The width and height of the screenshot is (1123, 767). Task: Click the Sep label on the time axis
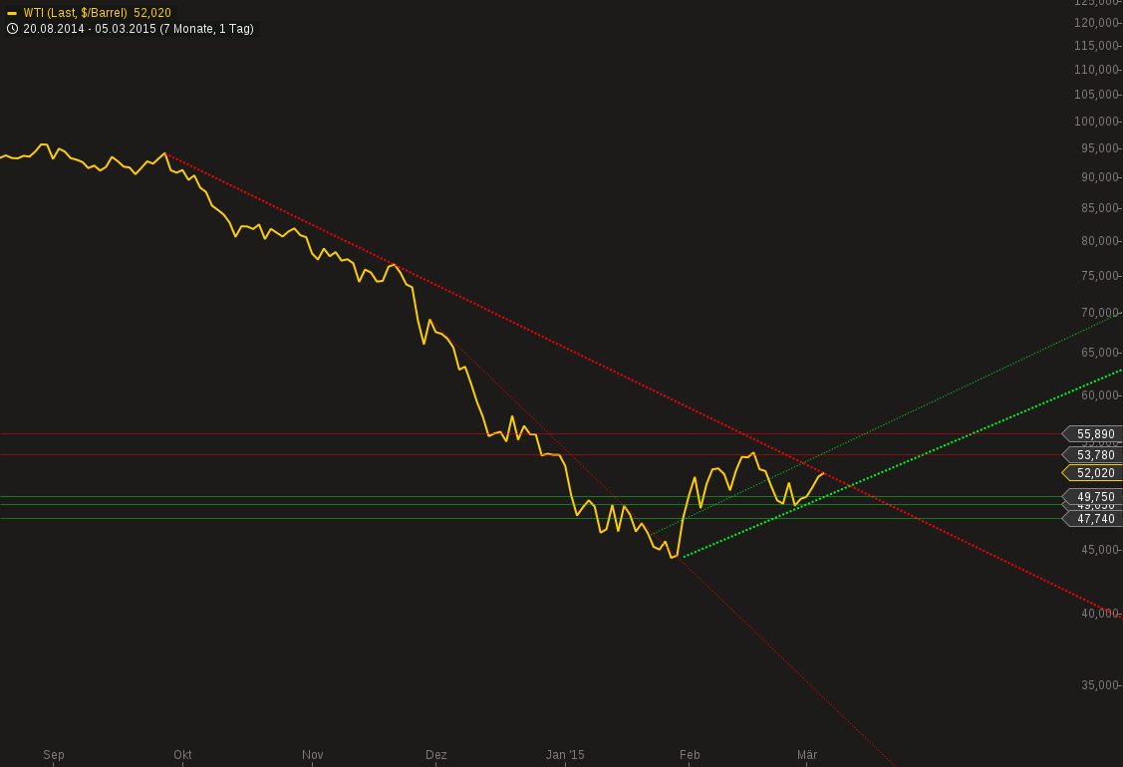53,755
